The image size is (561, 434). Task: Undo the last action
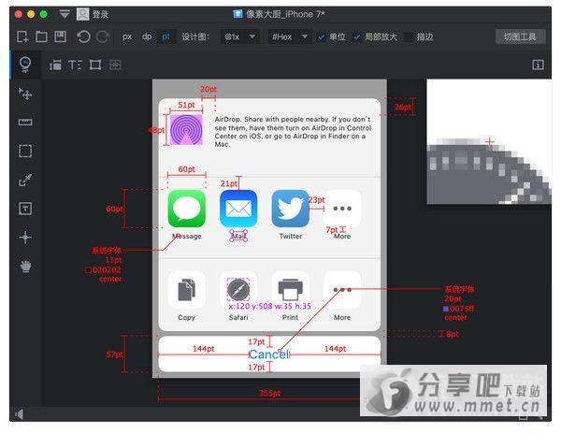(83, 36)
